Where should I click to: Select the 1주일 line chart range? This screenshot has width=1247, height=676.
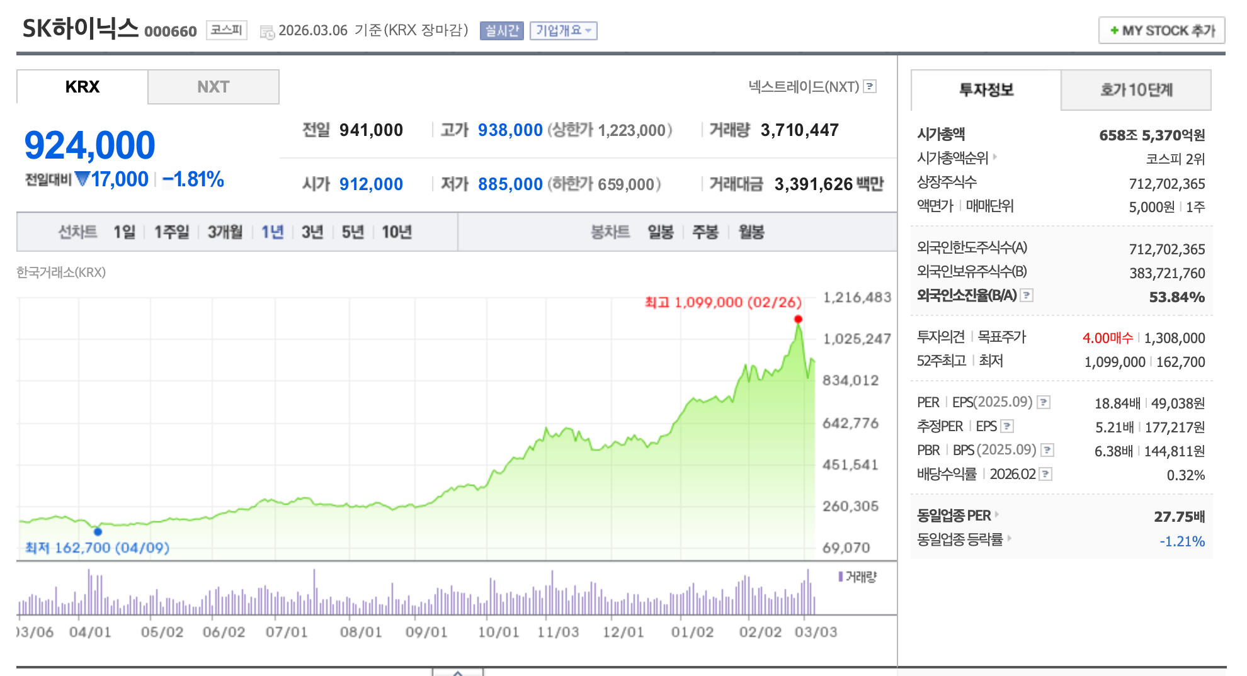click(172, 232)
